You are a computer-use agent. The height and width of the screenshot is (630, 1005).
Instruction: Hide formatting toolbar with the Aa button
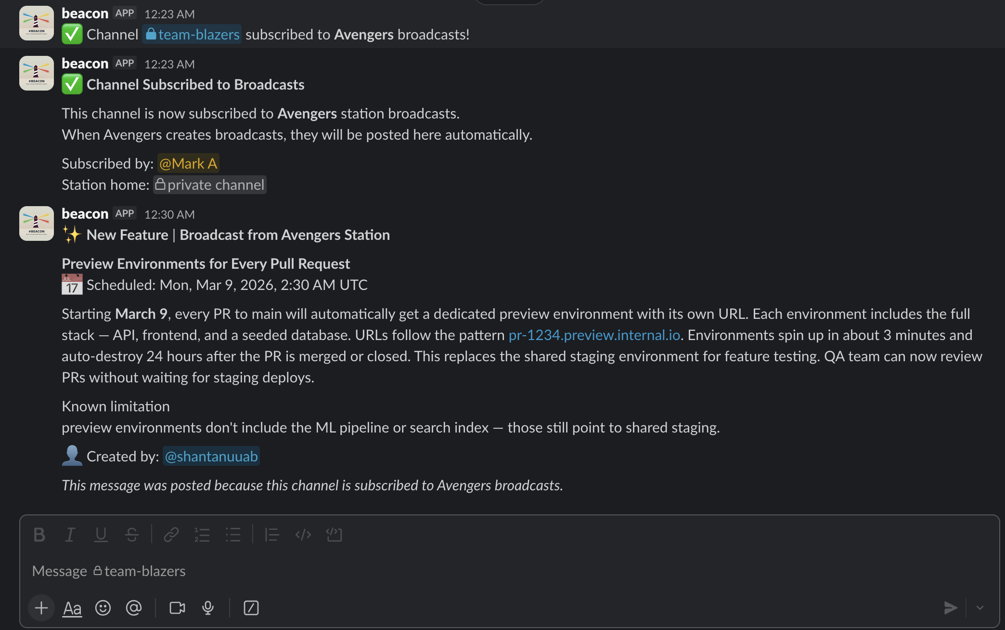click(72, 608)
